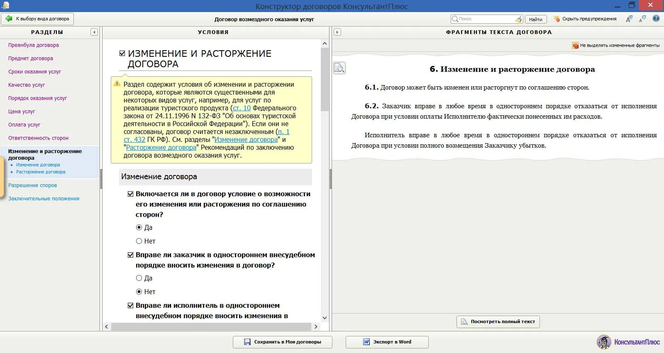
Task: Clear search field with broom icon
Action: tap(518, 19)
